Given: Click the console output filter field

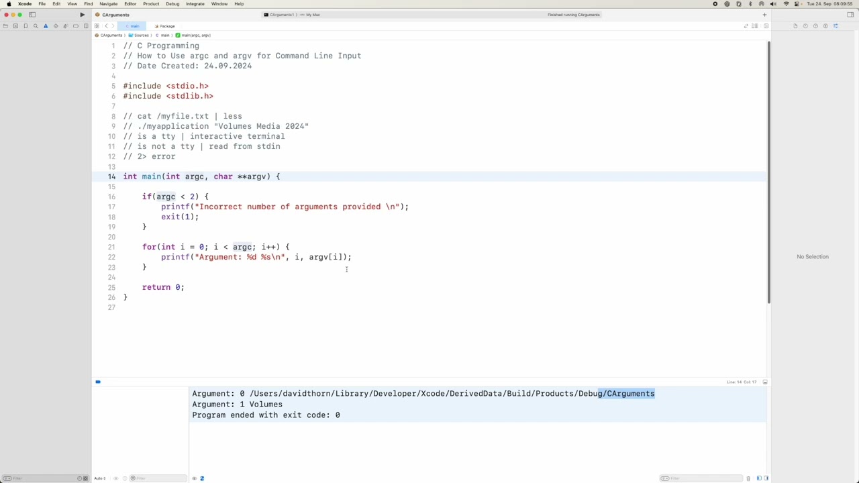Looking at the screenshot, I should tap(701, 478).
